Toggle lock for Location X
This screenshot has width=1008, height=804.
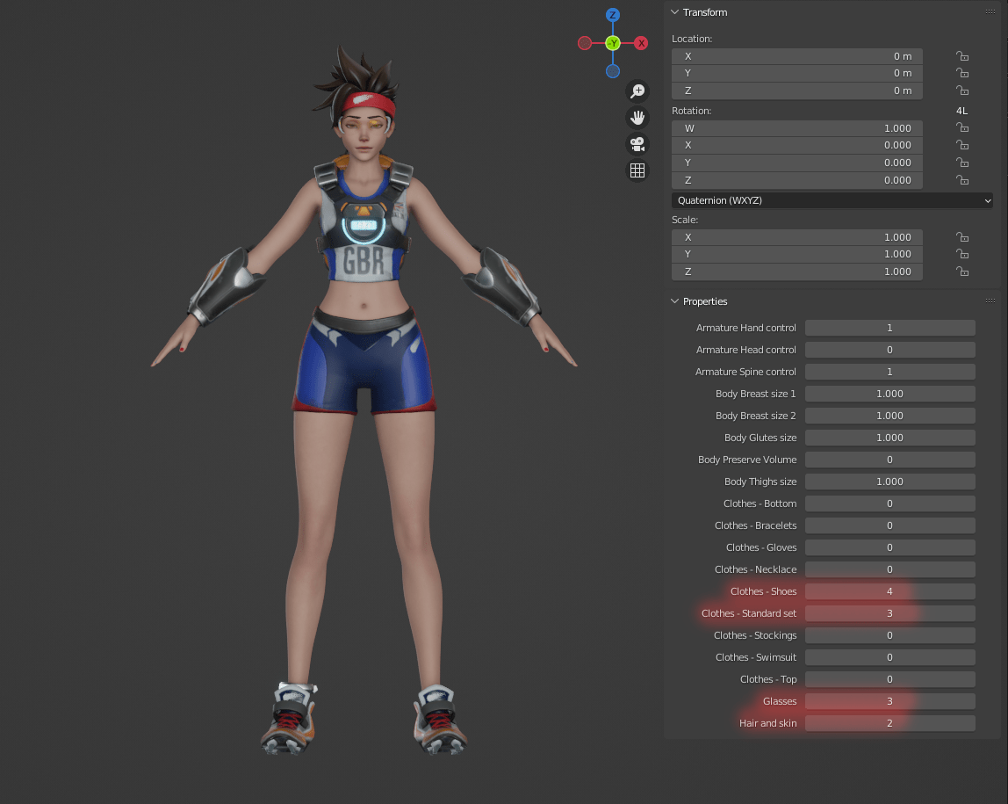[x=961, y=56]
